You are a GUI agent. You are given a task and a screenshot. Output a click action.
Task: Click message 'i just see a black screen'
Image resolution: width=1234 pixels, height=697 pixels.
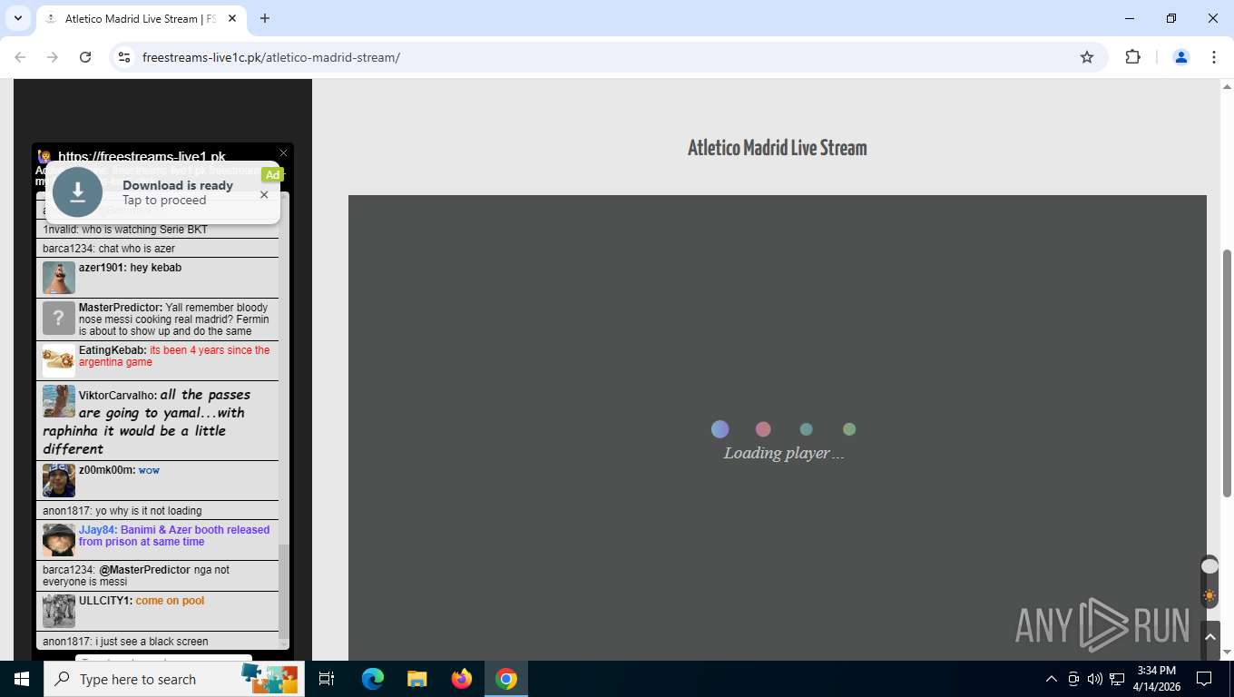click(152, 642)
